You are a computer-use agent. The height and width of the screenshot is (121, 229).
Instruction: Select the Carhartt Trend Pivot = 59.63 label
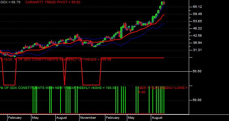(53, 2)
